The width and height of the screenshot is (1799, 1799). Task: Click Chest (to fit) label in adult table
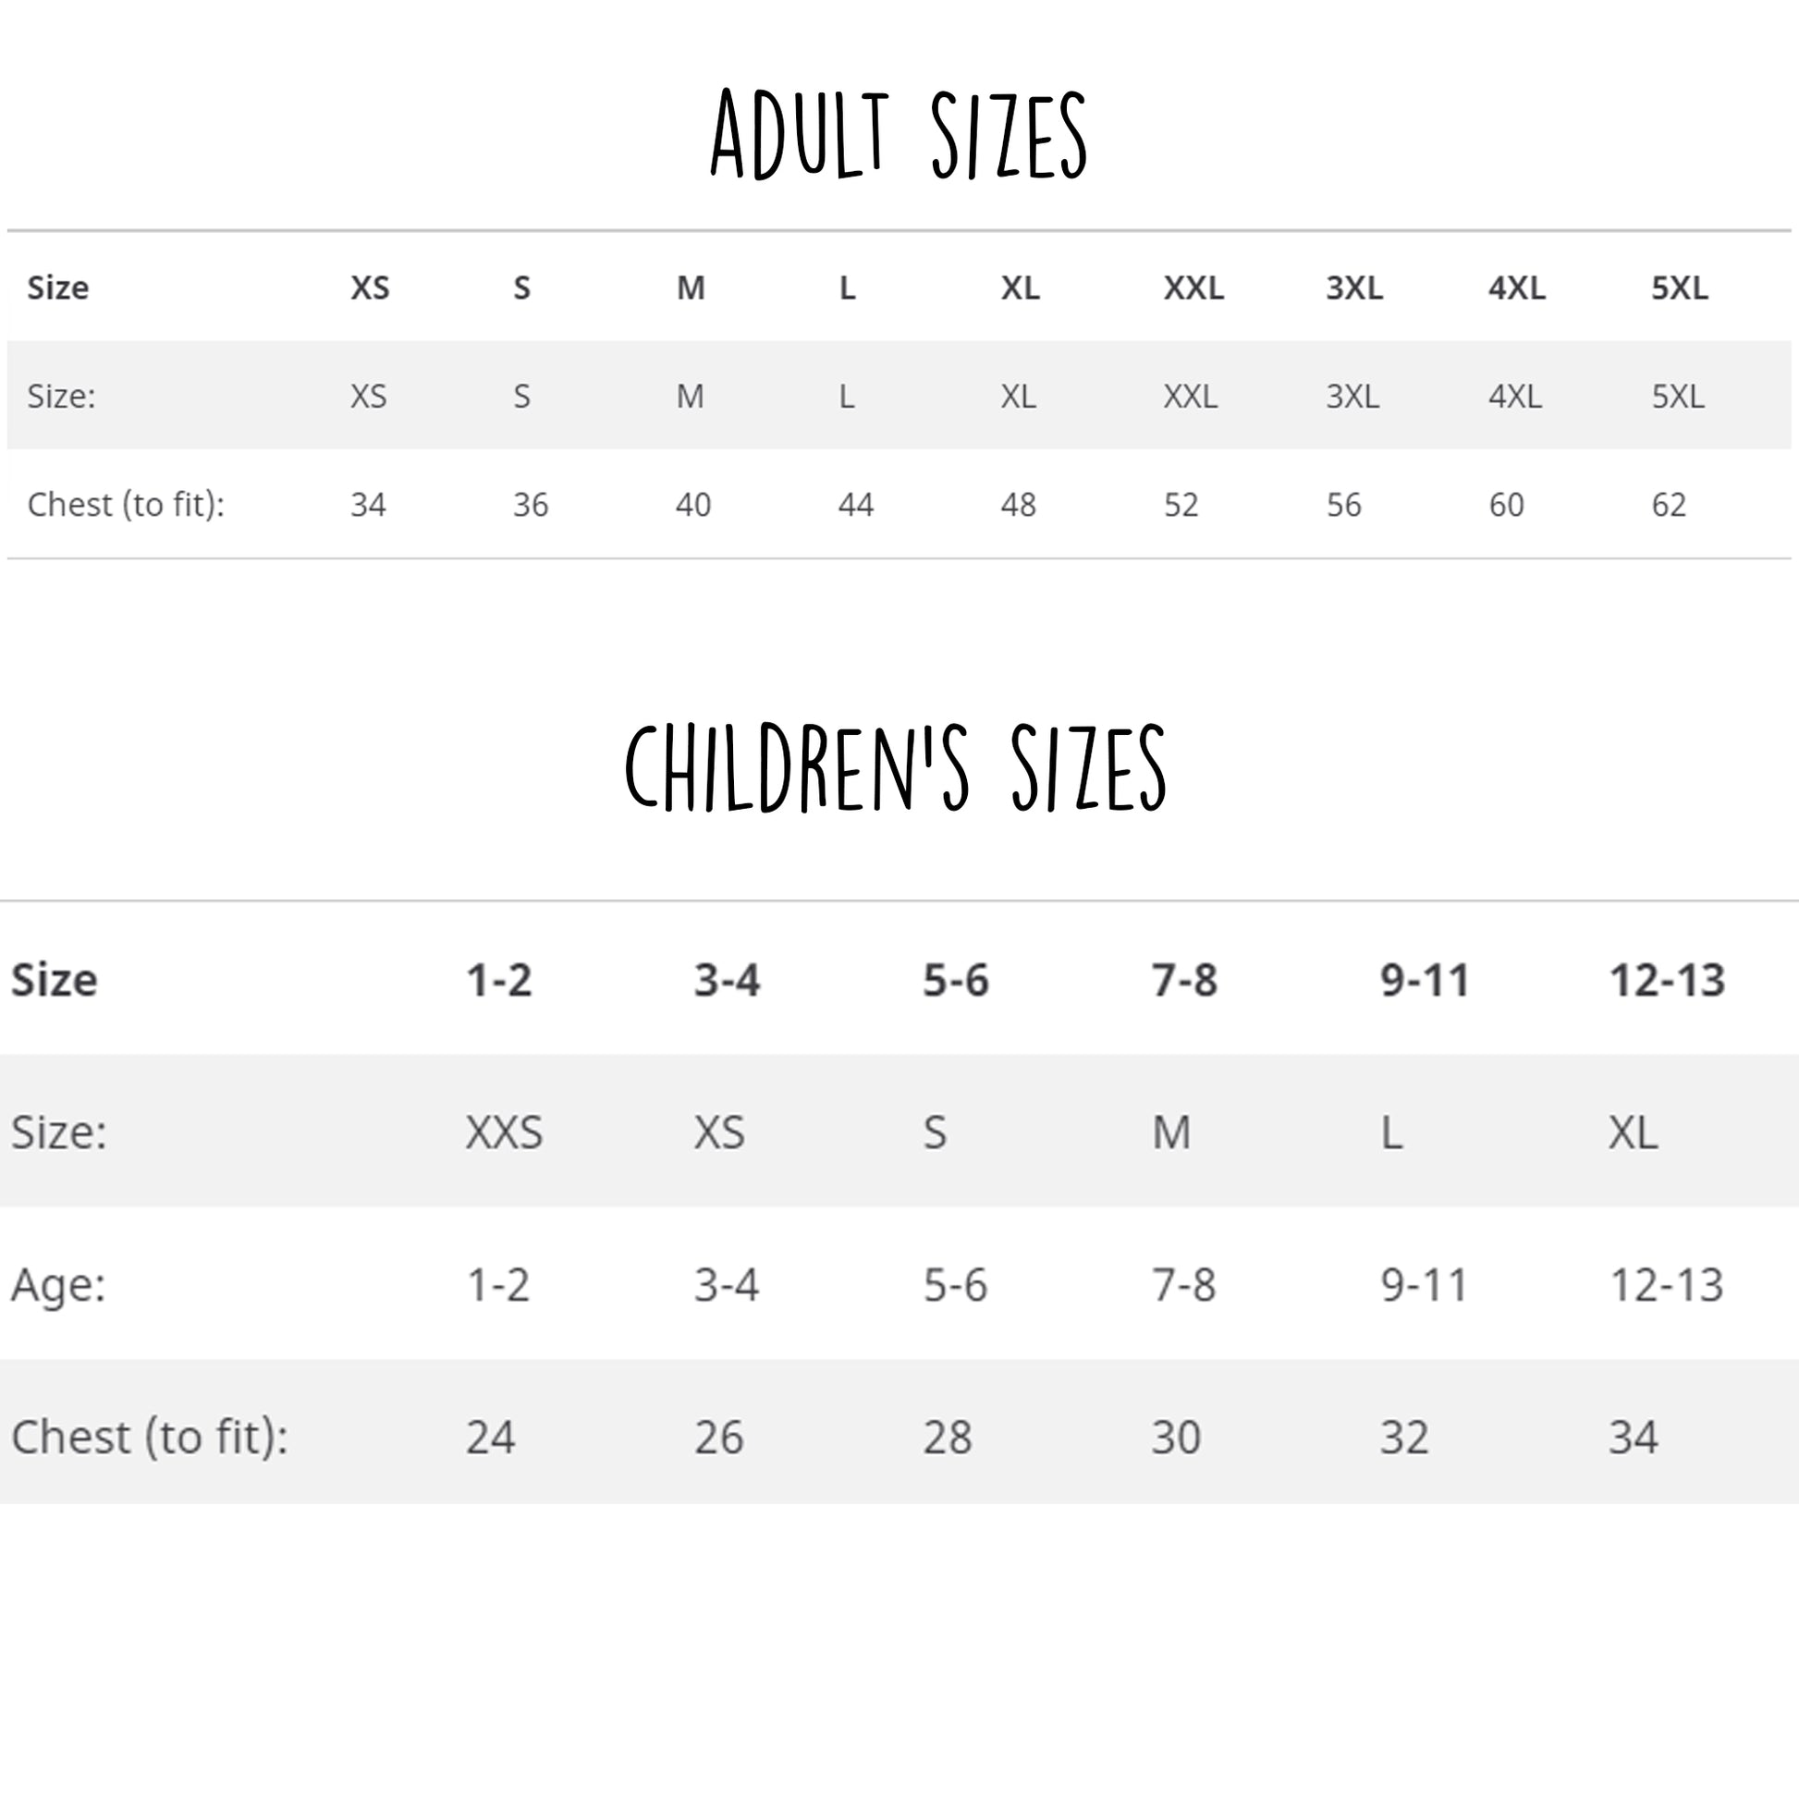click(126, 505)
